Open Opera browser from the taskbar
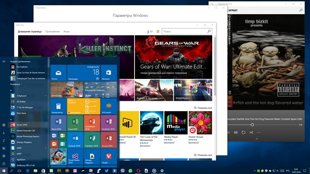Screen dimensions: 310x174 pos(138,171)
